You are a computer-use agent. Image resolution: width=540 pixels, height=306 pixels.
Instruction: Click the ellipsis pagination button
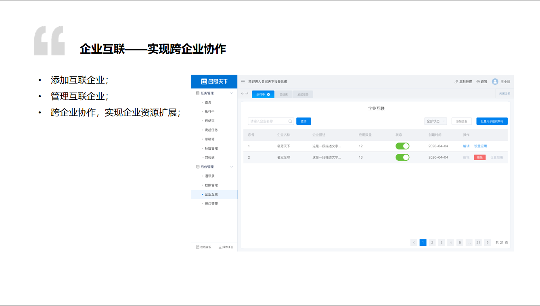coord(469,243)
